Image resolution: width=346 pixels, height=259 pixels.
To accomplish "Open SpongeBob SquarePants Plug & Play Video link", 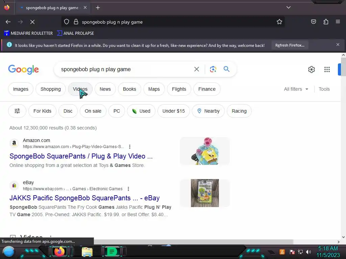I will (x=81, y=156).
